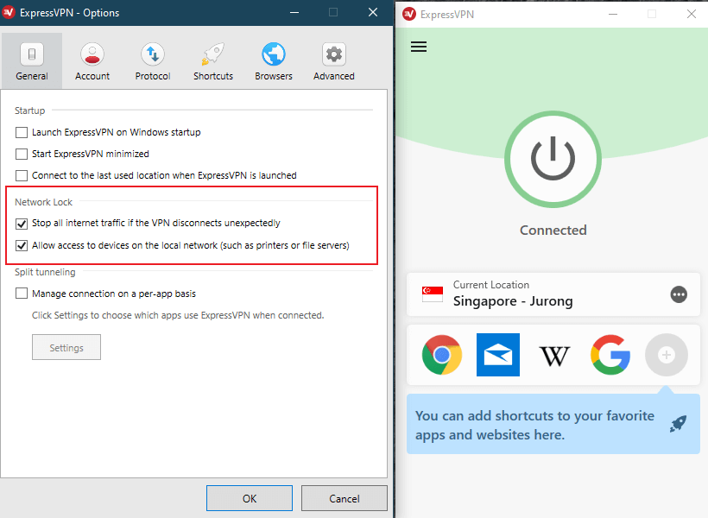Open split tunneling Settings button

coord(66,347)
